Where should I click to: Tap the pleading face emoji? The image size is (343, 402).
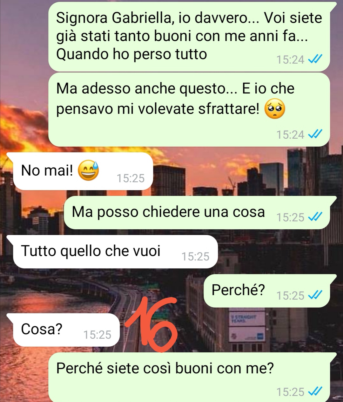[x=275, y=109]
